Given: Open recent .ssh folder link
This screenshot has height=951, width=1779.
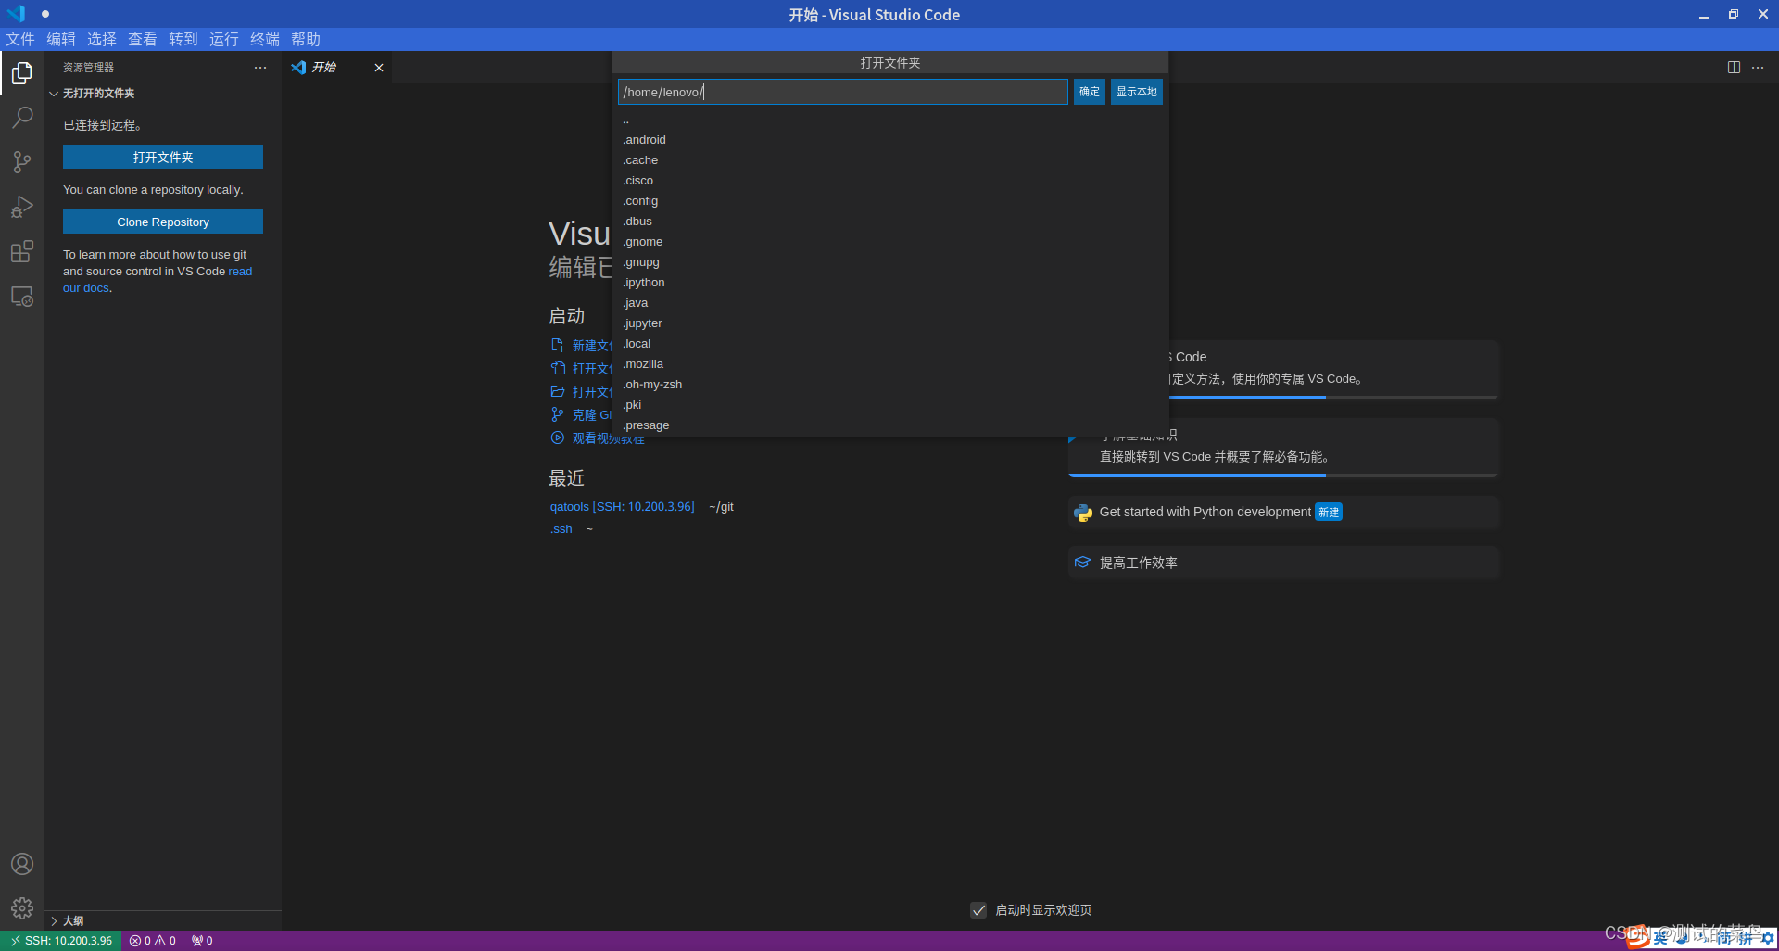Looking at the screenshot, I should pyautogui.click(x=561, y=529).
